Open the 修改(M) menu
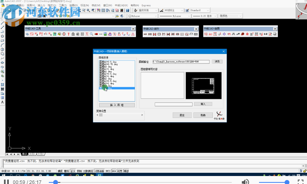307x184 pixels. pos(96,5)
